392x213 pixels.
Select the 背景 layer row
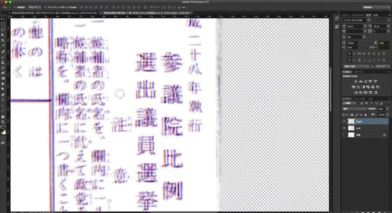[x=365, y=135]
